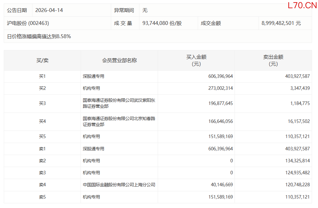Open 国泰海通证券 武汉紫阳东路 branch entry

tap(119, 103)
